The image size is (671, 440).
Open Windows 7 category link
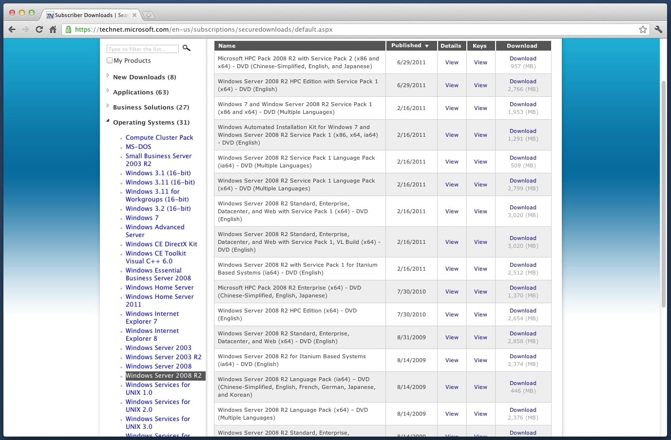click(x=142, y=218)
